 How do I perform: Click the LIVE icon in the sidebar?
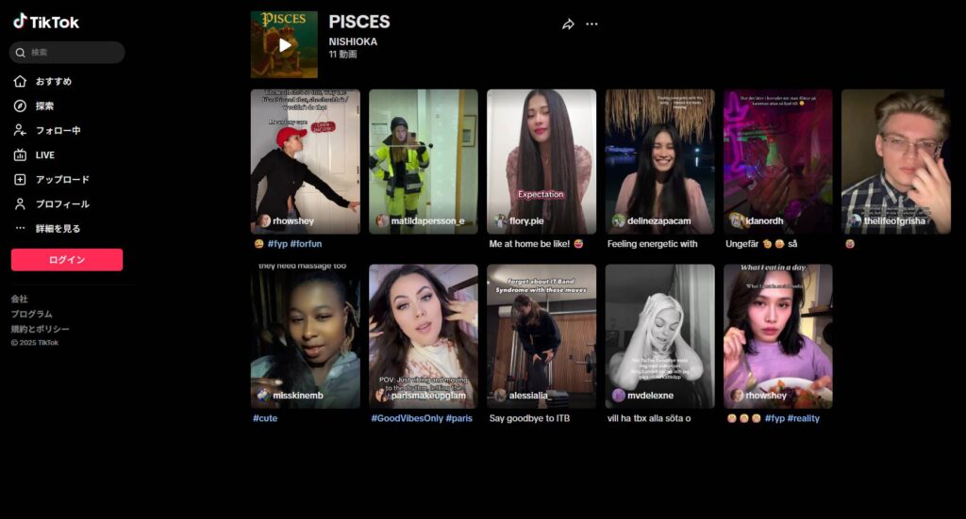[x=20, y=155]
